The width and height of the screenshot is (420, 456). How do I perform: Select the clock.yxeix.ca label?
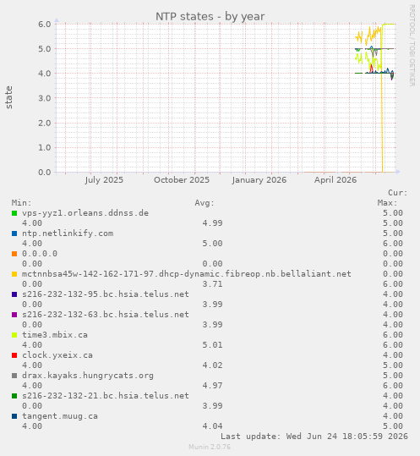click(57, 355)
